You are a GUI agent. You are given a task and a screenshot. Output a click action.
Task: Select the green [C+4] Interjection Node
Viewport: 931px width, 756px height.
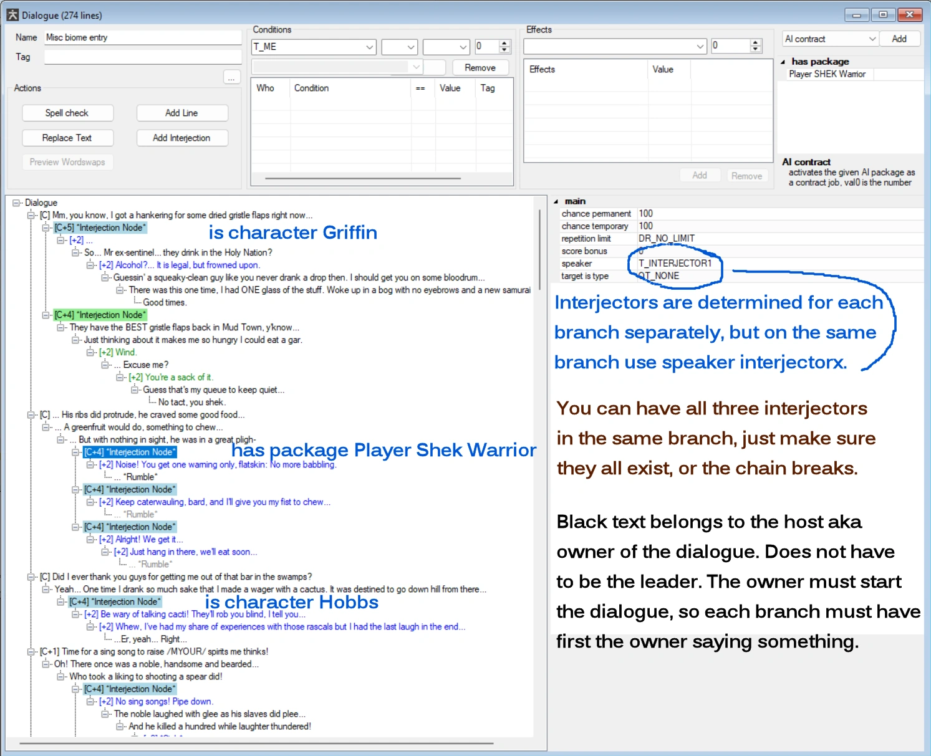[100, 315]
